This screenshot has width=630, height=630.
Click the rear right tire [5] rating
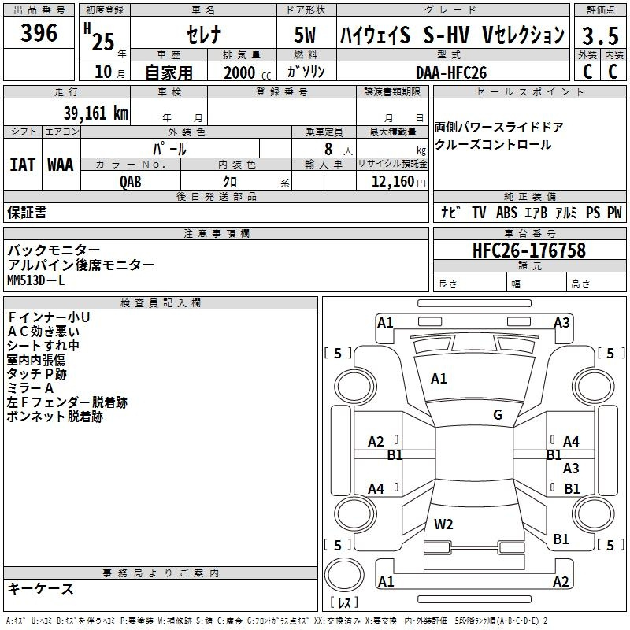(609, 545)
